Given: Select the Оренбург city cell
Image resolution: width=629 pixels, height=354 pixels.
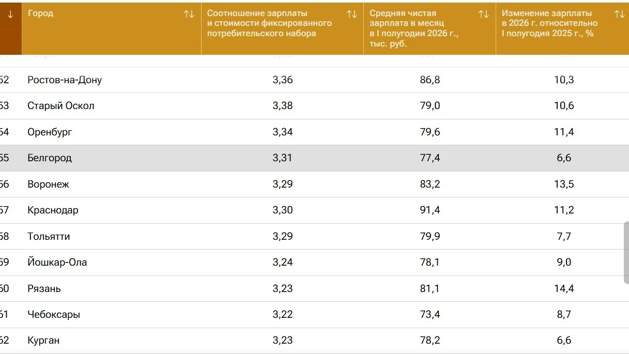Looking at the screenshot, I should click(50, 132).
